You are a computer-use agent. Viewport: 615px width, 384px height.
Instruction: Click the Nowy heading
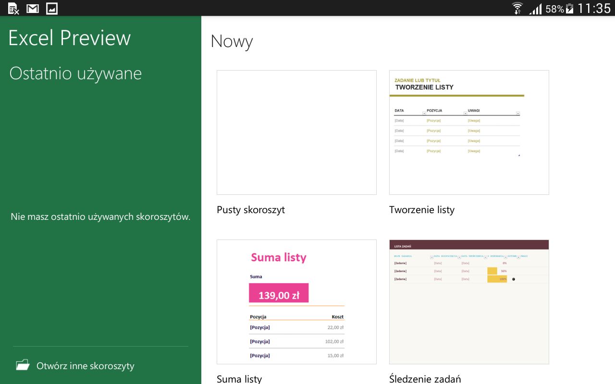click(x=232, y=41)
